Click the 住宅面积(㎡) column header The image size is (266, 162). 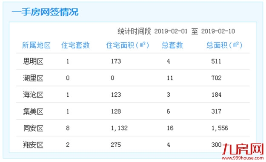(127, 45)
